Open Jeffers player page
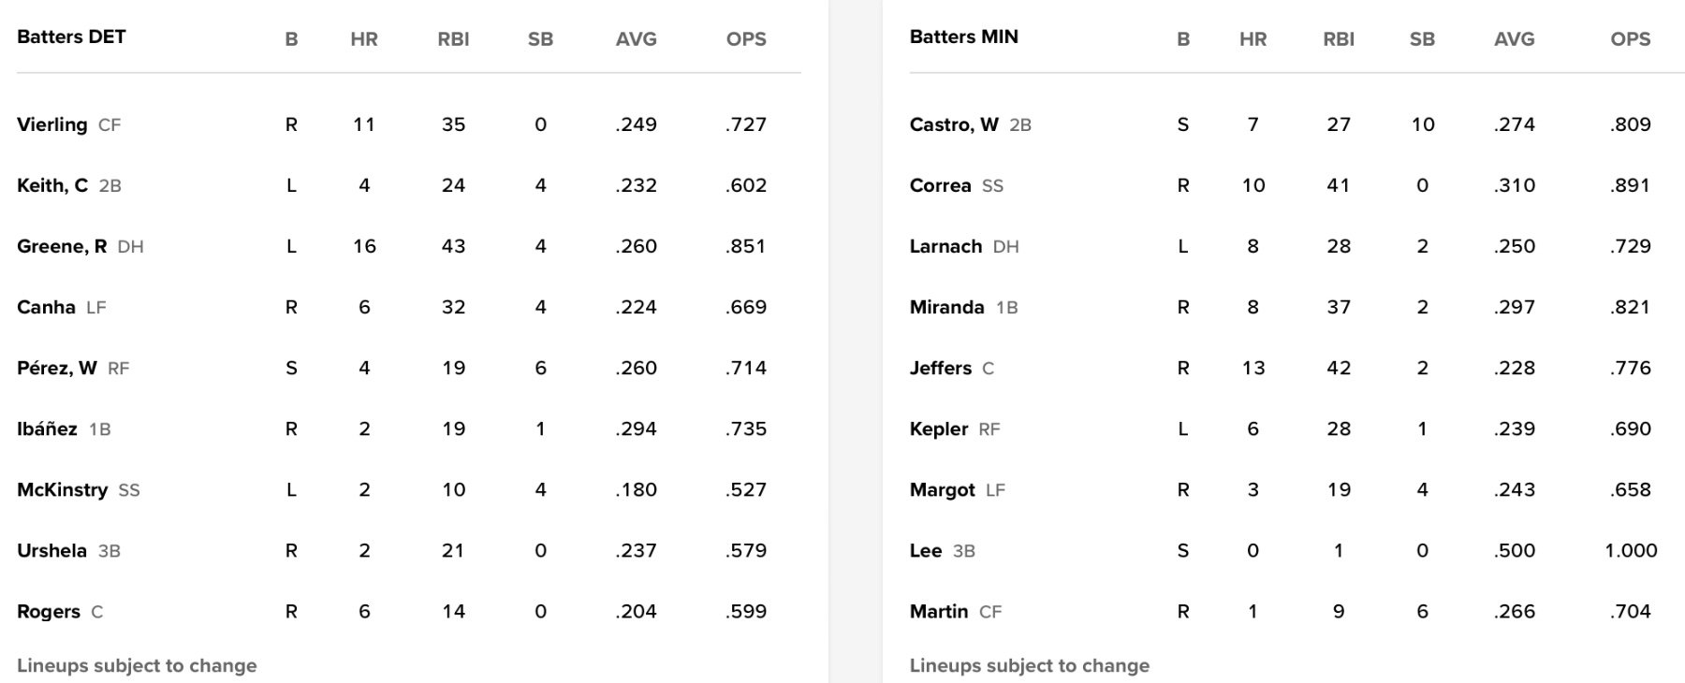This screenshot has width=1685, height=683. [x=940, y=368]
